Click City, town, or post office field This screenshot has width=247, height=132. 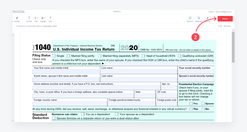tap(83, 96)
